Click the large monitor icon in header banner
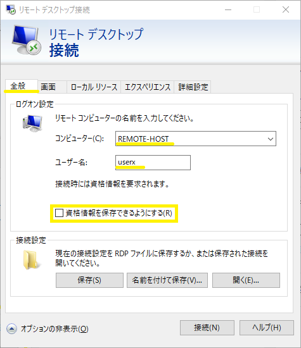Screen dimensions: 301x348 pos(27,40)
